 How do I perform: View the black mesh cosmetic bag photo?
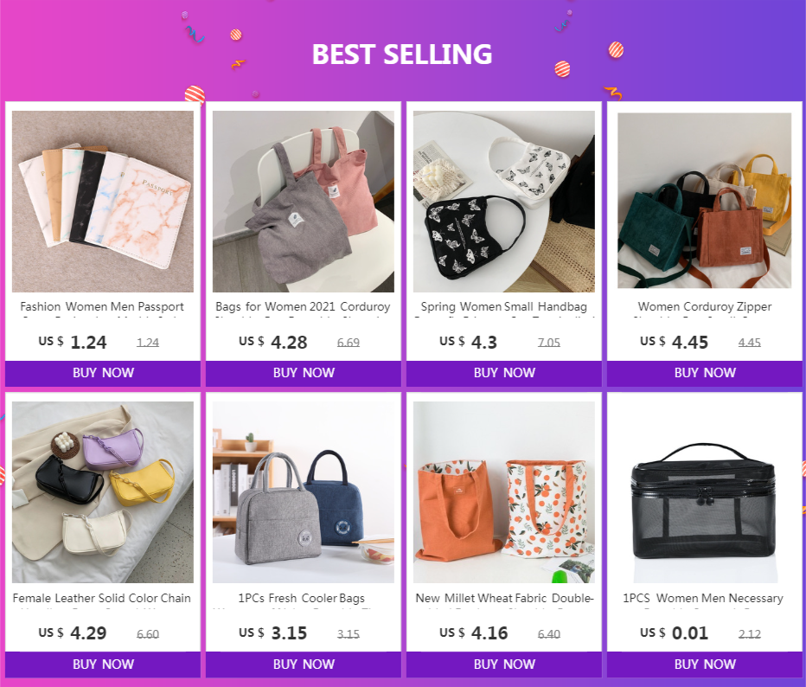(x=704, y=492)
